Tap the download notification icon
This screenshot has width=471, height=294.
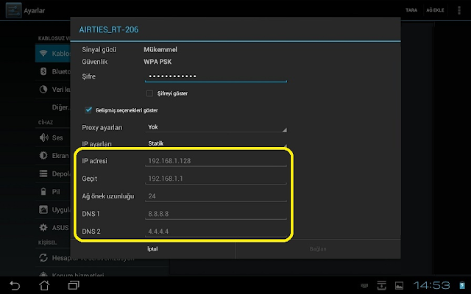[x=381, y=285]
